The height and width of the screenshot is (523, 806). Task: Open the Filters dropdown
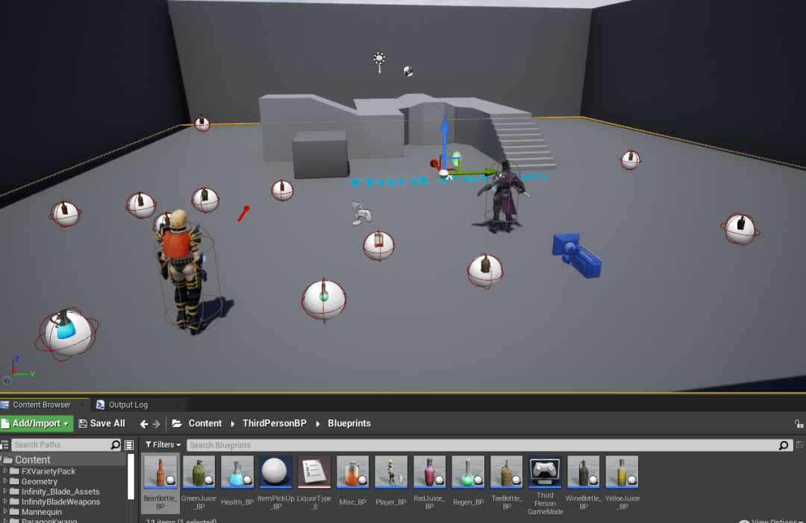tap(163, 445)
